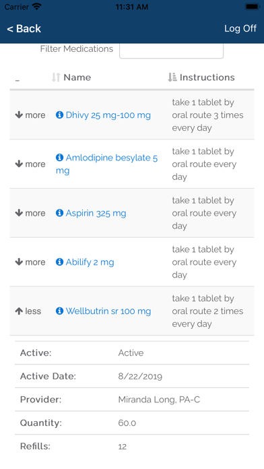This screenshot has width=264, height=469.
Task: Focus the Filter Medications text field
Action: coord(171,51)
